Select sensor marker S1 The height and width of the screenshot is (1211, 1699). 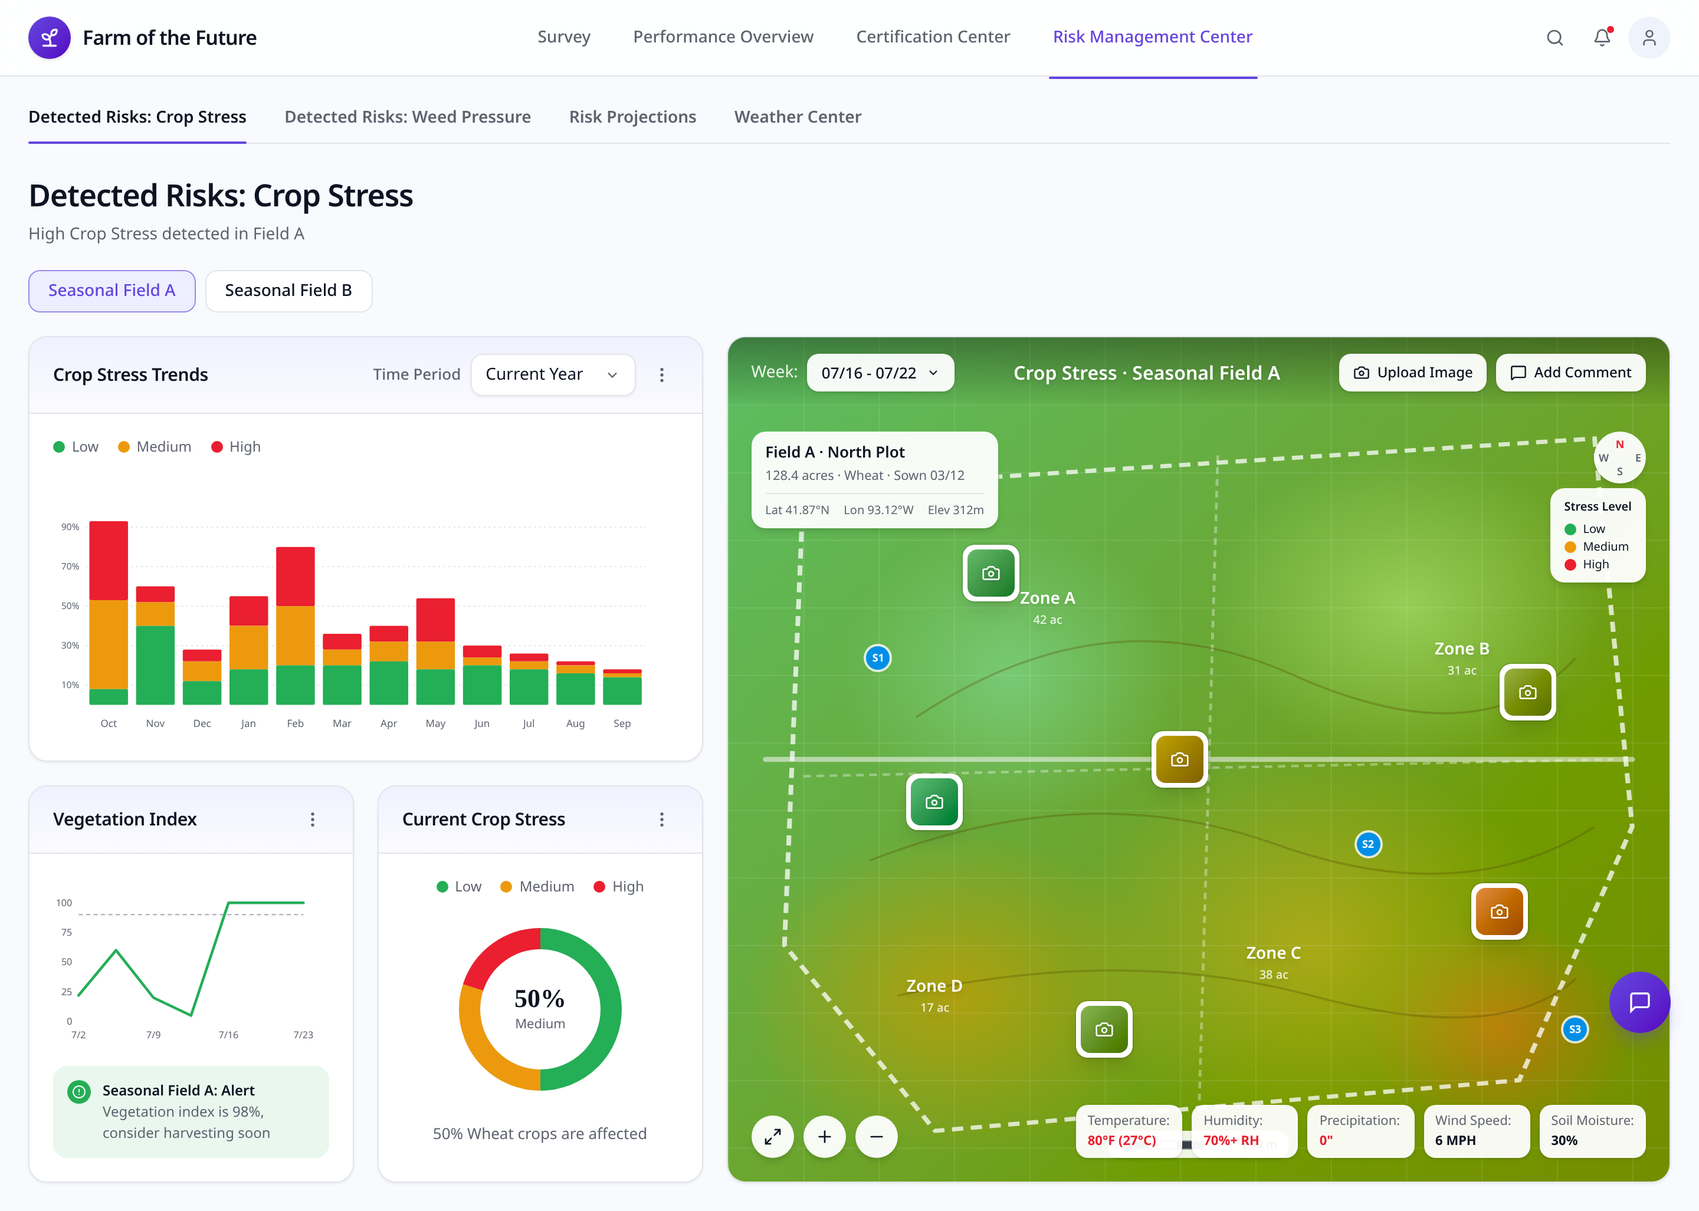(877, 658)
